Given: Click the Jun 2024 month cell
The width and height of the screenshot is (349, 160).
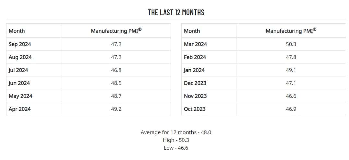Looking at the screenshot, I should coord(19,83).
